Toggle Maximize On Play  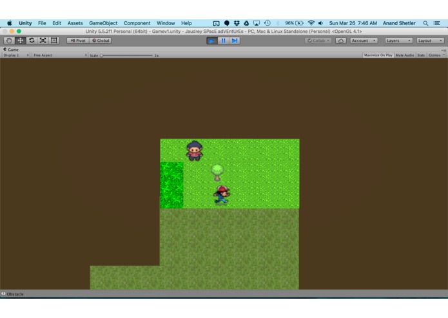point(378,55)
